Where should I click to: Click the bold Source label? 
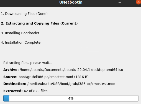pyautogui.click(x=10, y=77)
